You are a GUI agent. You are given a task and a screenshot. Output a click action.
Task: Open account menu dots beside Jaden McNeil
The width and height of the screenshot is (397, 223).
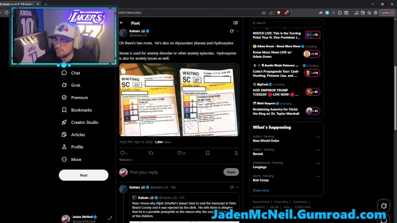pos(109,219)
